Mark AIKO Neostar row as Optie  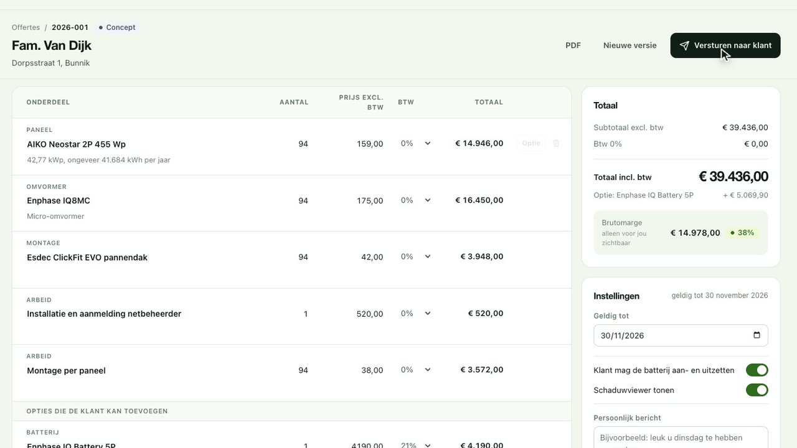(531, 143)
